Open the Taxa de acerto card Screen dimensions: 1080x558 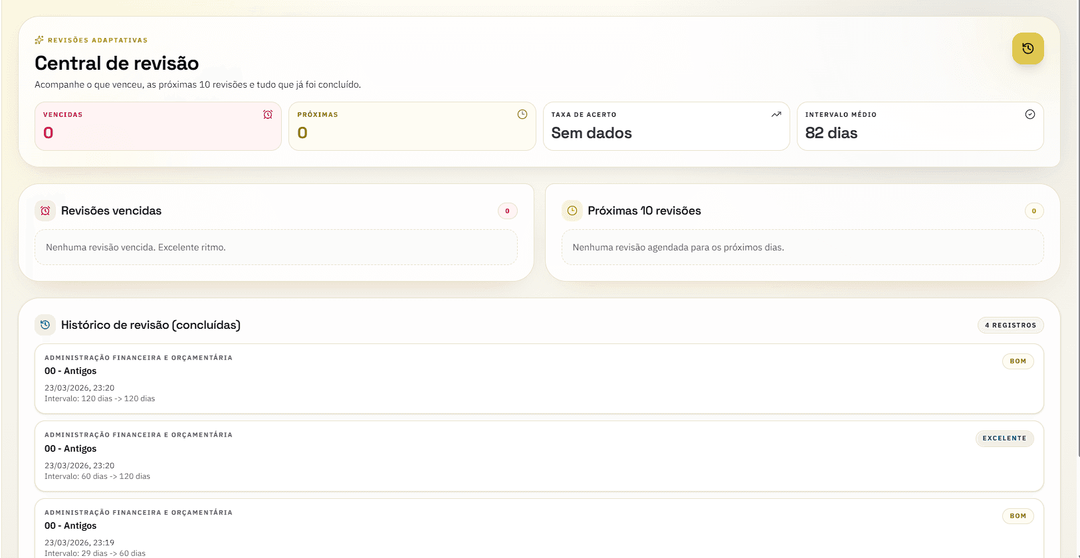pyautogui.click(x=666, y=126)
